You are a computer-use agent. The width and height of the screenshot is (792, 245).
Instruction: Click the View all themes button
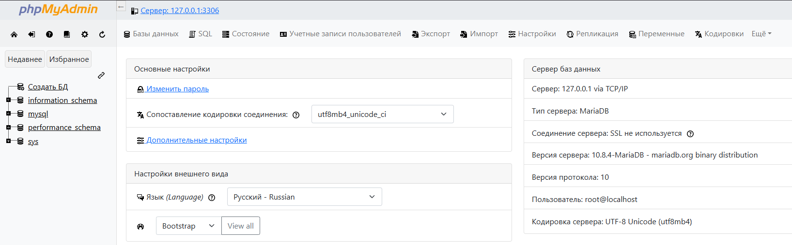click(x=241, y=226)
